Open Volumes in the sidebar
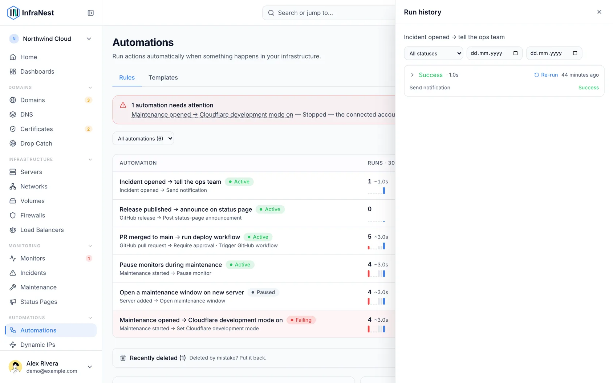613x383 pixels. (x=51, y=201)
